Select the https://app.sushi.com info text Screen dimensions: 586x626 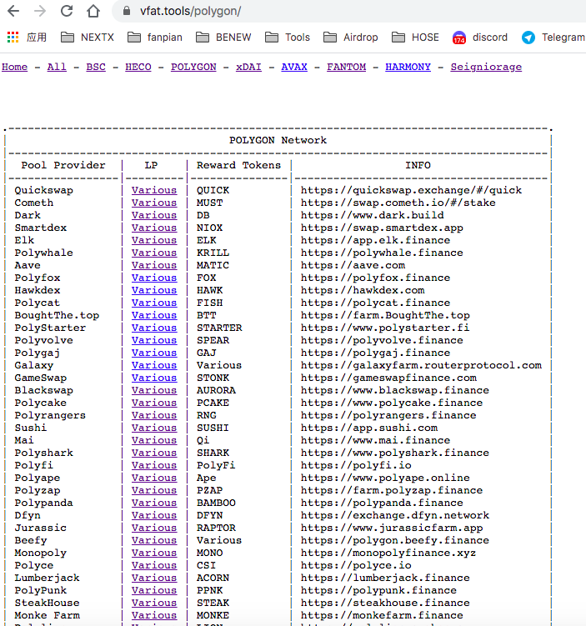tap(369, 428)
